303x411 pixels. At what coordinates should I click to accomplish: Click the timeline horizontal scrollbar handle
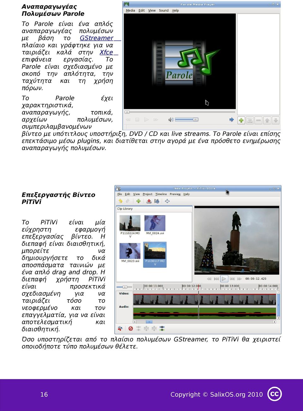pyautogui.click(x=149, y=322)
